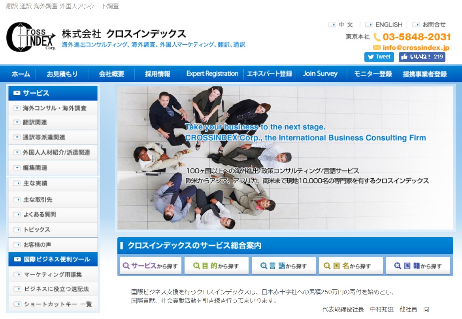Select 採用情報 in the nav bar

[x=158, y=74]
